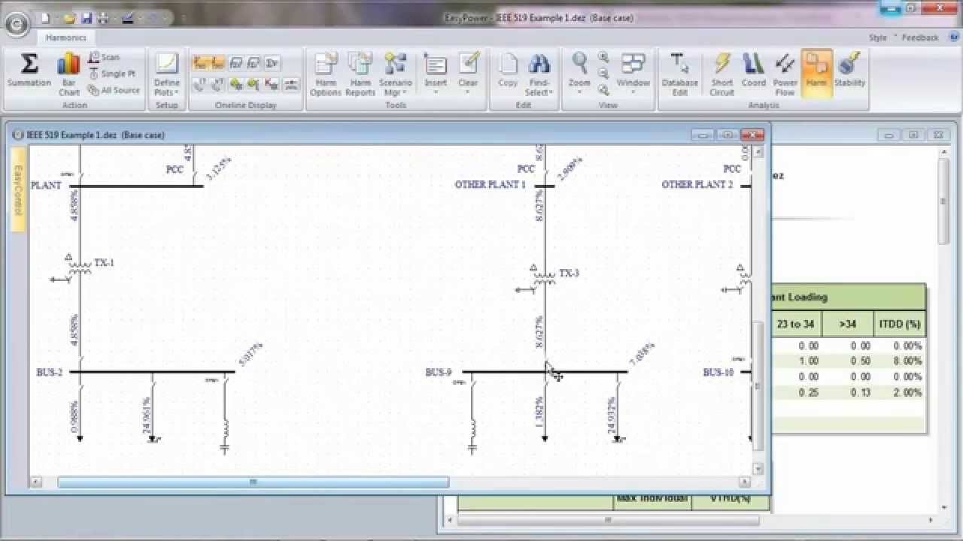Image resolution: width=963 pixels, height=541 pixels.
Task: Open Harm Options dialog
Action: point(326,74)
